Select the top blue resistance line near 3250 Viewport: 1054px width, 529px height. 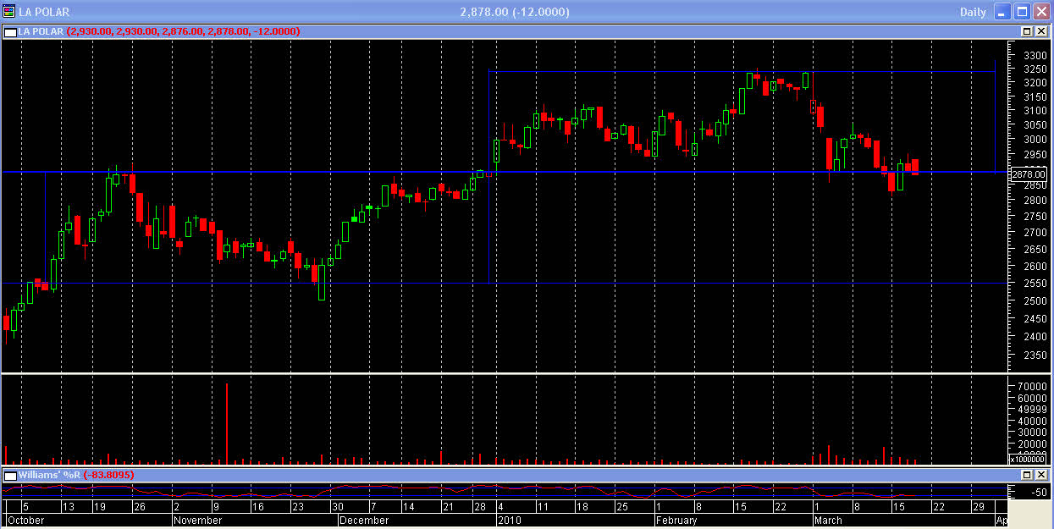click(742, 71)
